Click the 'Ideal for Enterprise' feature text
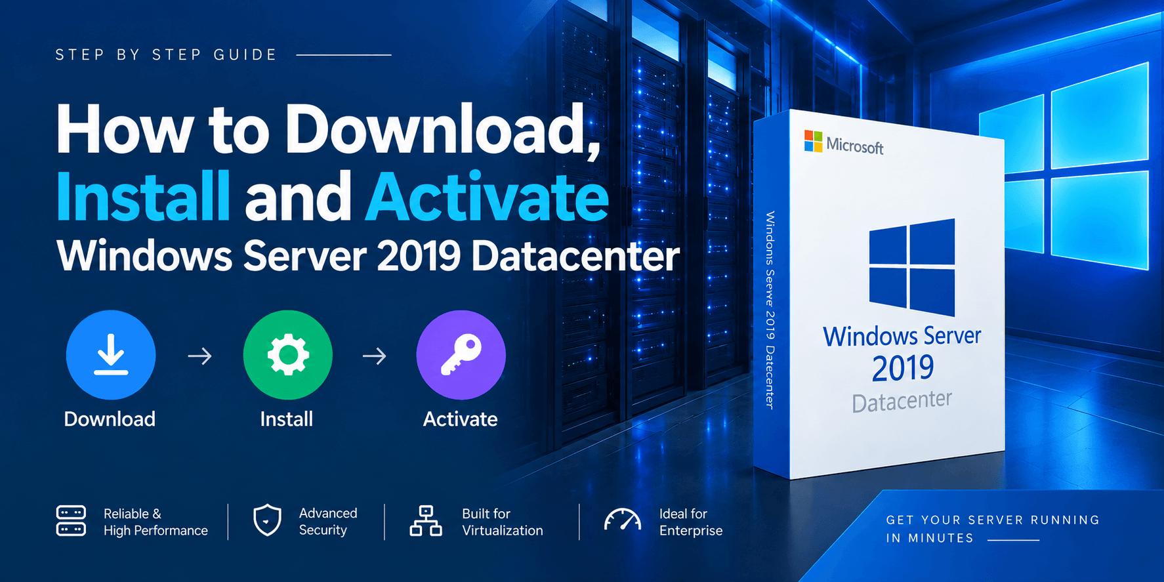Image resolution: width=1164 pixels, height=582 pixels. click(x=691, y=522)
